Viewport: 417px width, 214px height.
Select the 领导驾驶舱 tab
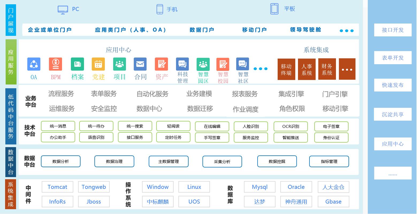pyautogui.click(x=305, y=30)
